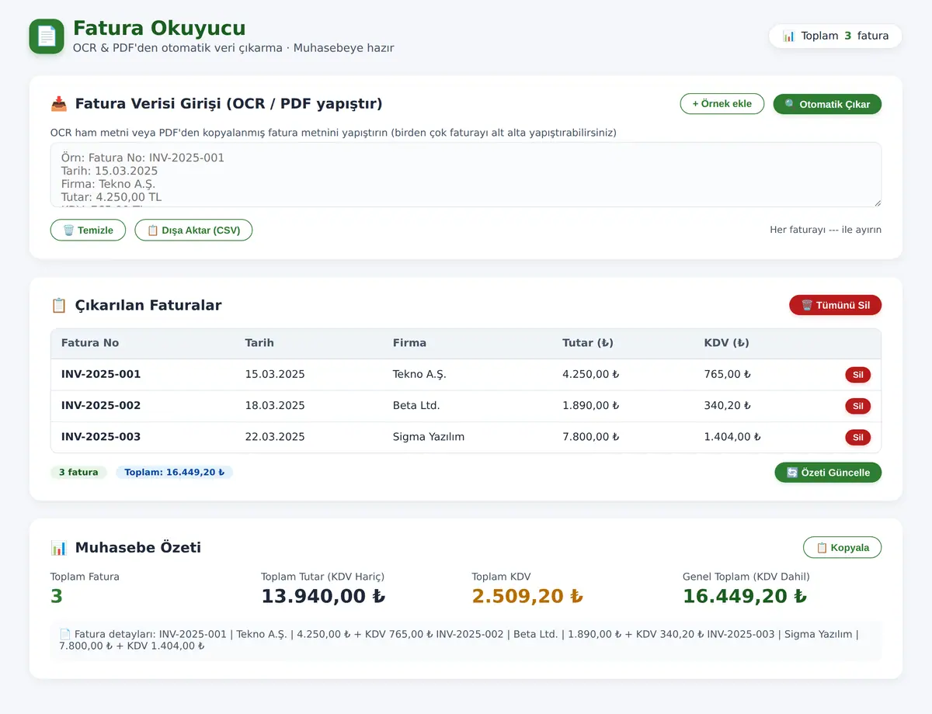Click the green Fatura Okuyucu document logo

47,36
